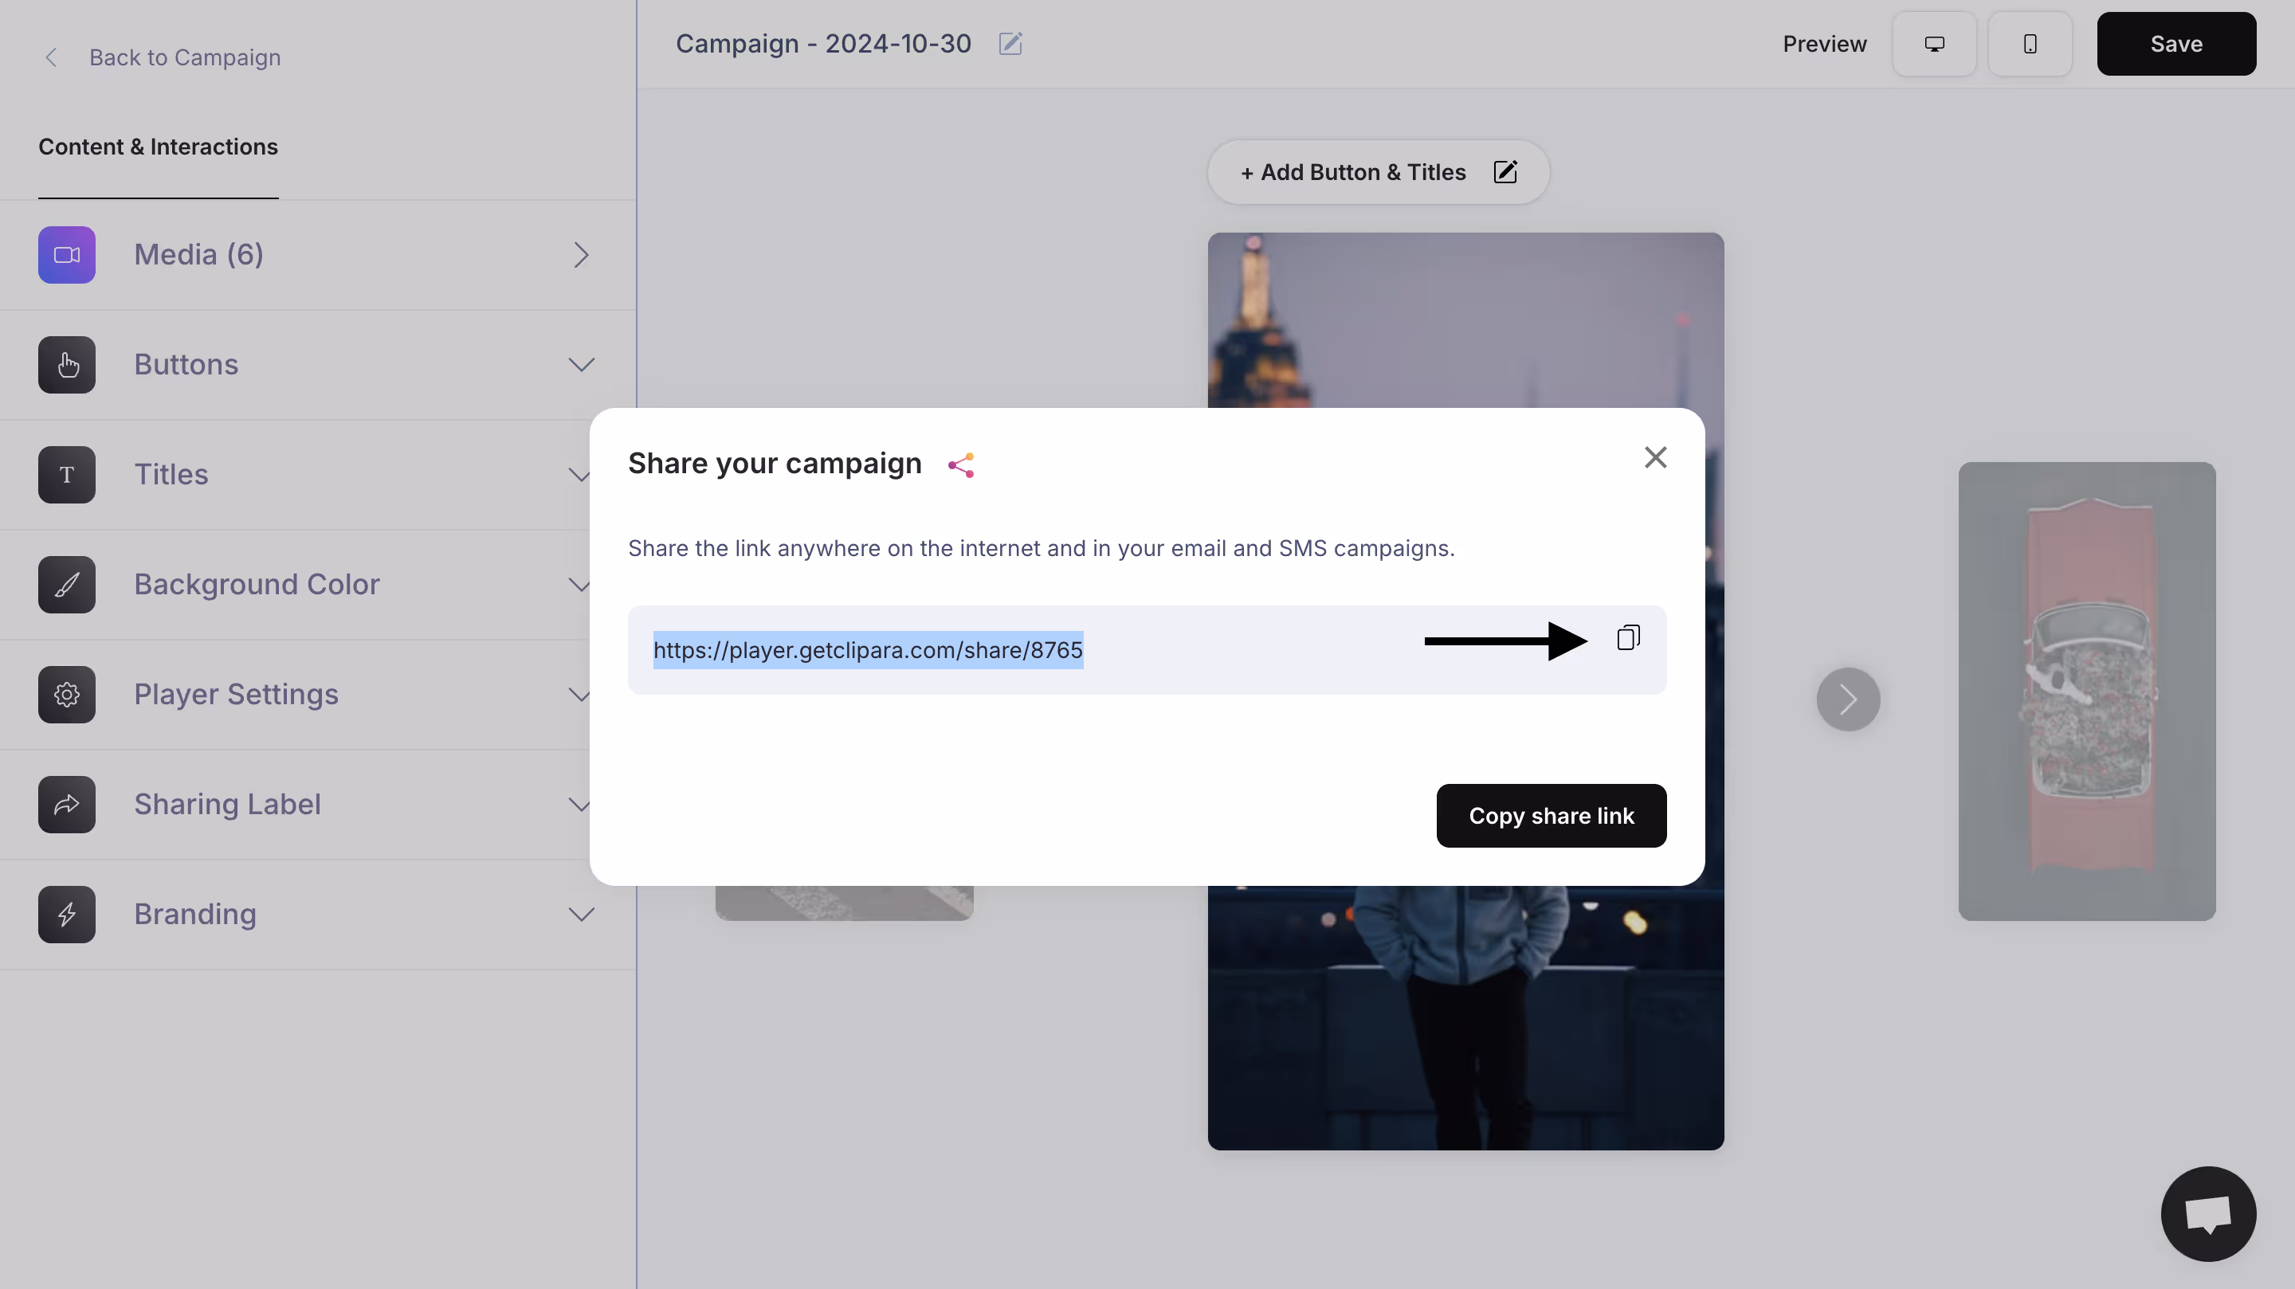Click the Save button
Image resolution: width=2295 pixels, height=1289 pixels.
tap(2175, 44)
